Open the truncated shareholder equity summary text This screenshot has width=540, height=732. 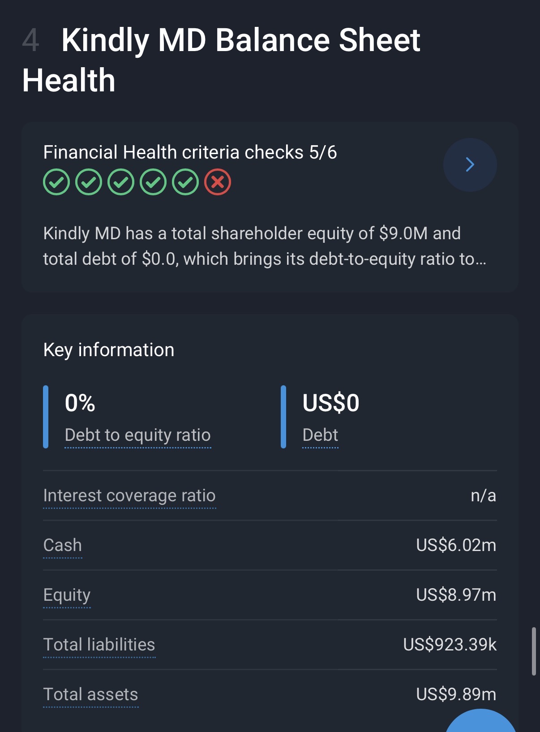click(x=264, y=246)
